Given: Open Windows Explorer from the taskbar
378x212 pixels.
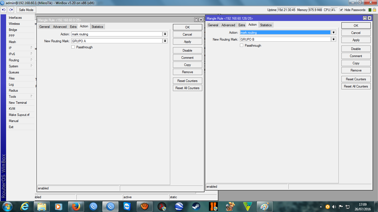Looking at the screenshot, I should 42,206.
